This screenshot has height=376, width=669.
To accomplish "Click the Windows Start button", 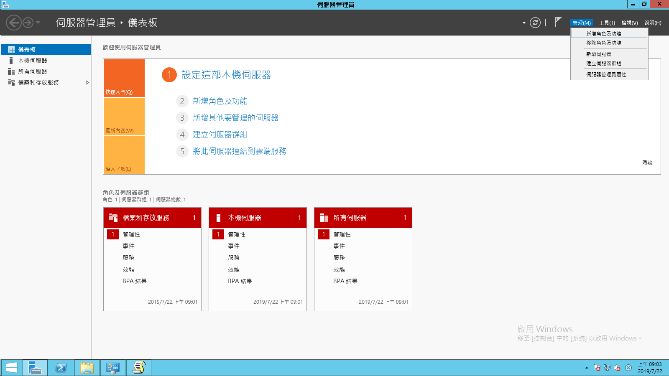I will [x=11, y=367].
